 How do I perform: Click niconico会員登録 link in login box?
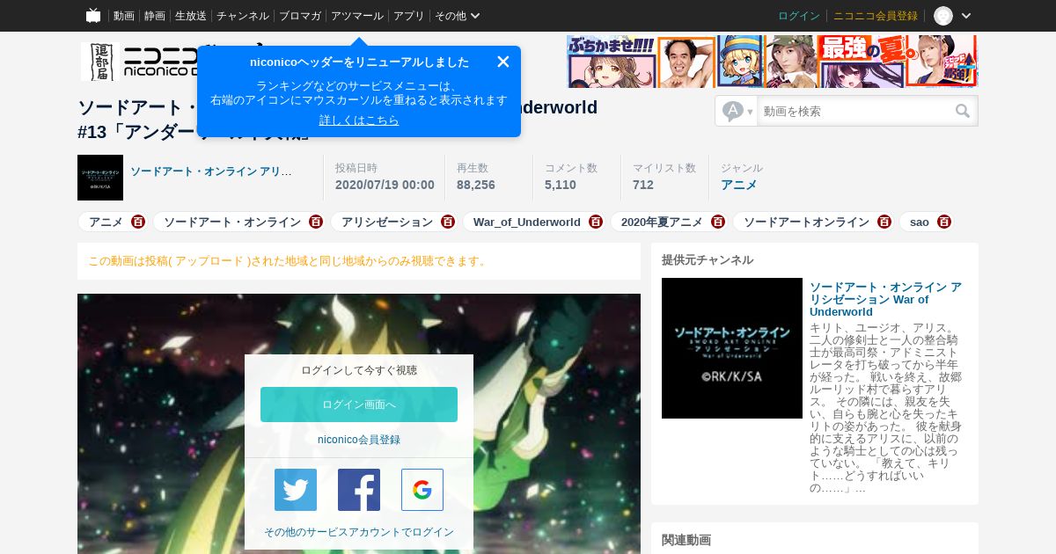coord(359,440)
